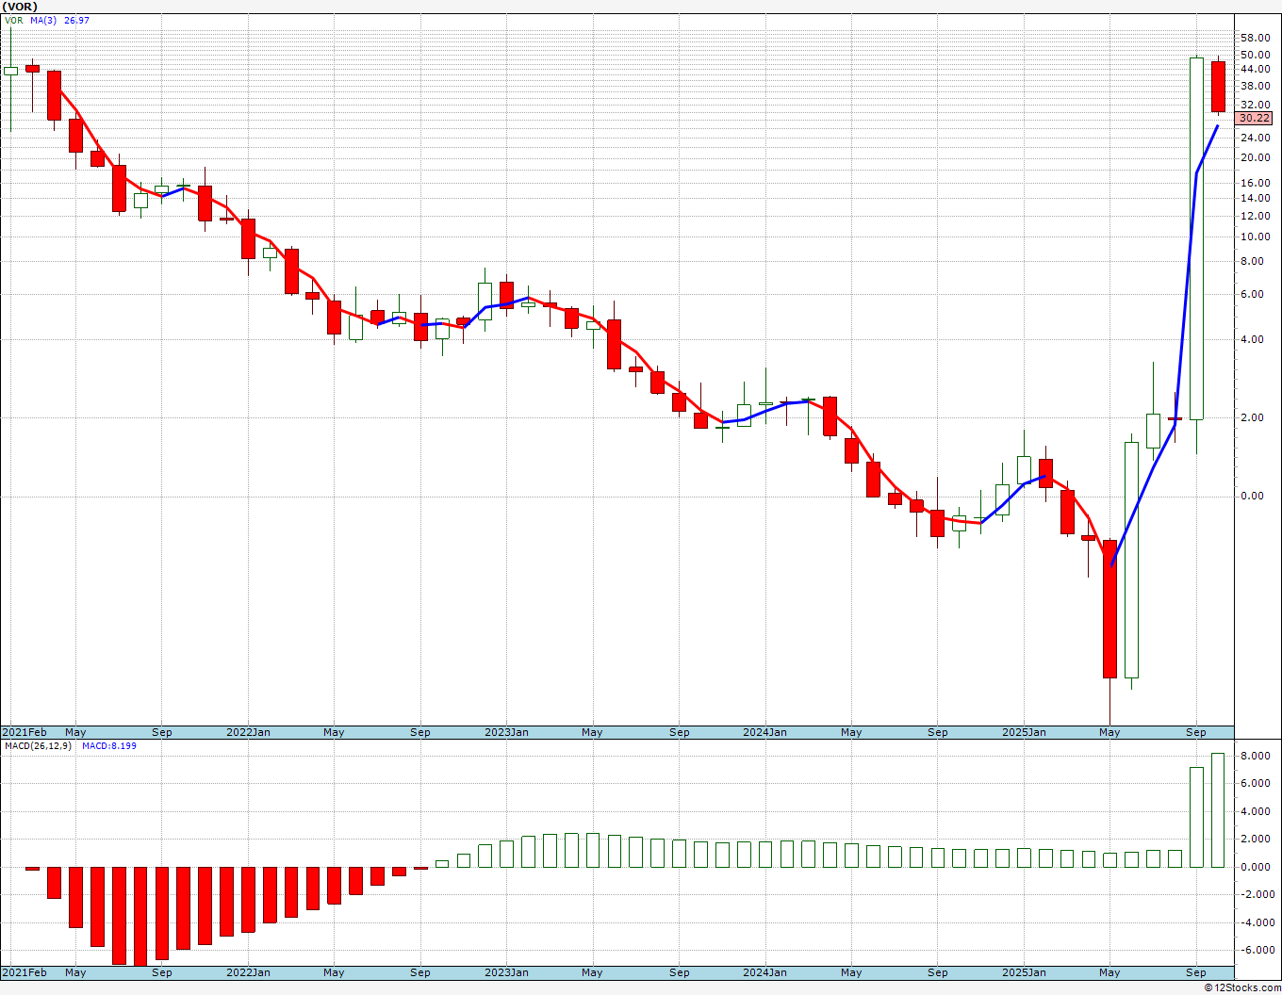Click the 8.000 MACD axis label
This screenshot has width=1282, height=995.
click(1256, 756)
